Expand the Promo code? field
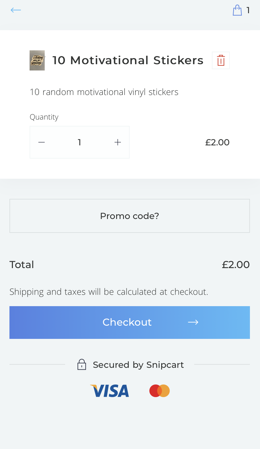 (130, 216)
